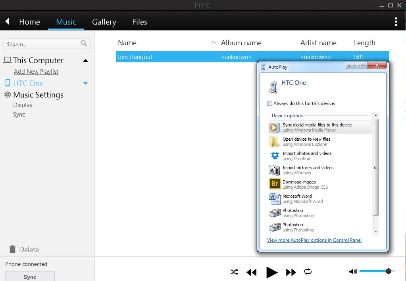The width and height of the screenshot is (406, 281).
Task: Click the Delete label
Action: tap(29, 249)
